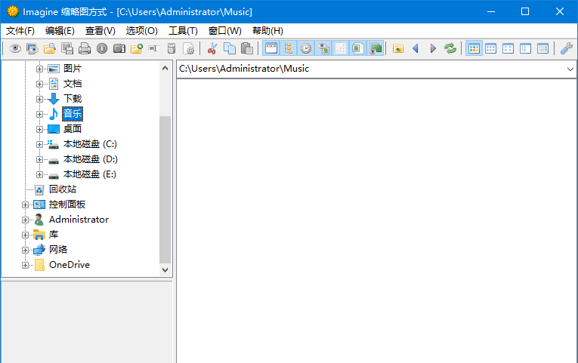
Task: Toggle the page thumbnail toolbar button
Action: point(358,48)
